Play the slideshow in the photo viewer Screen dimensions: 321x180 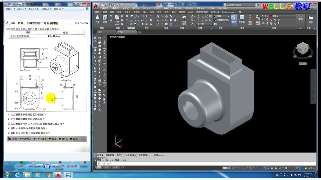point(47,166)
